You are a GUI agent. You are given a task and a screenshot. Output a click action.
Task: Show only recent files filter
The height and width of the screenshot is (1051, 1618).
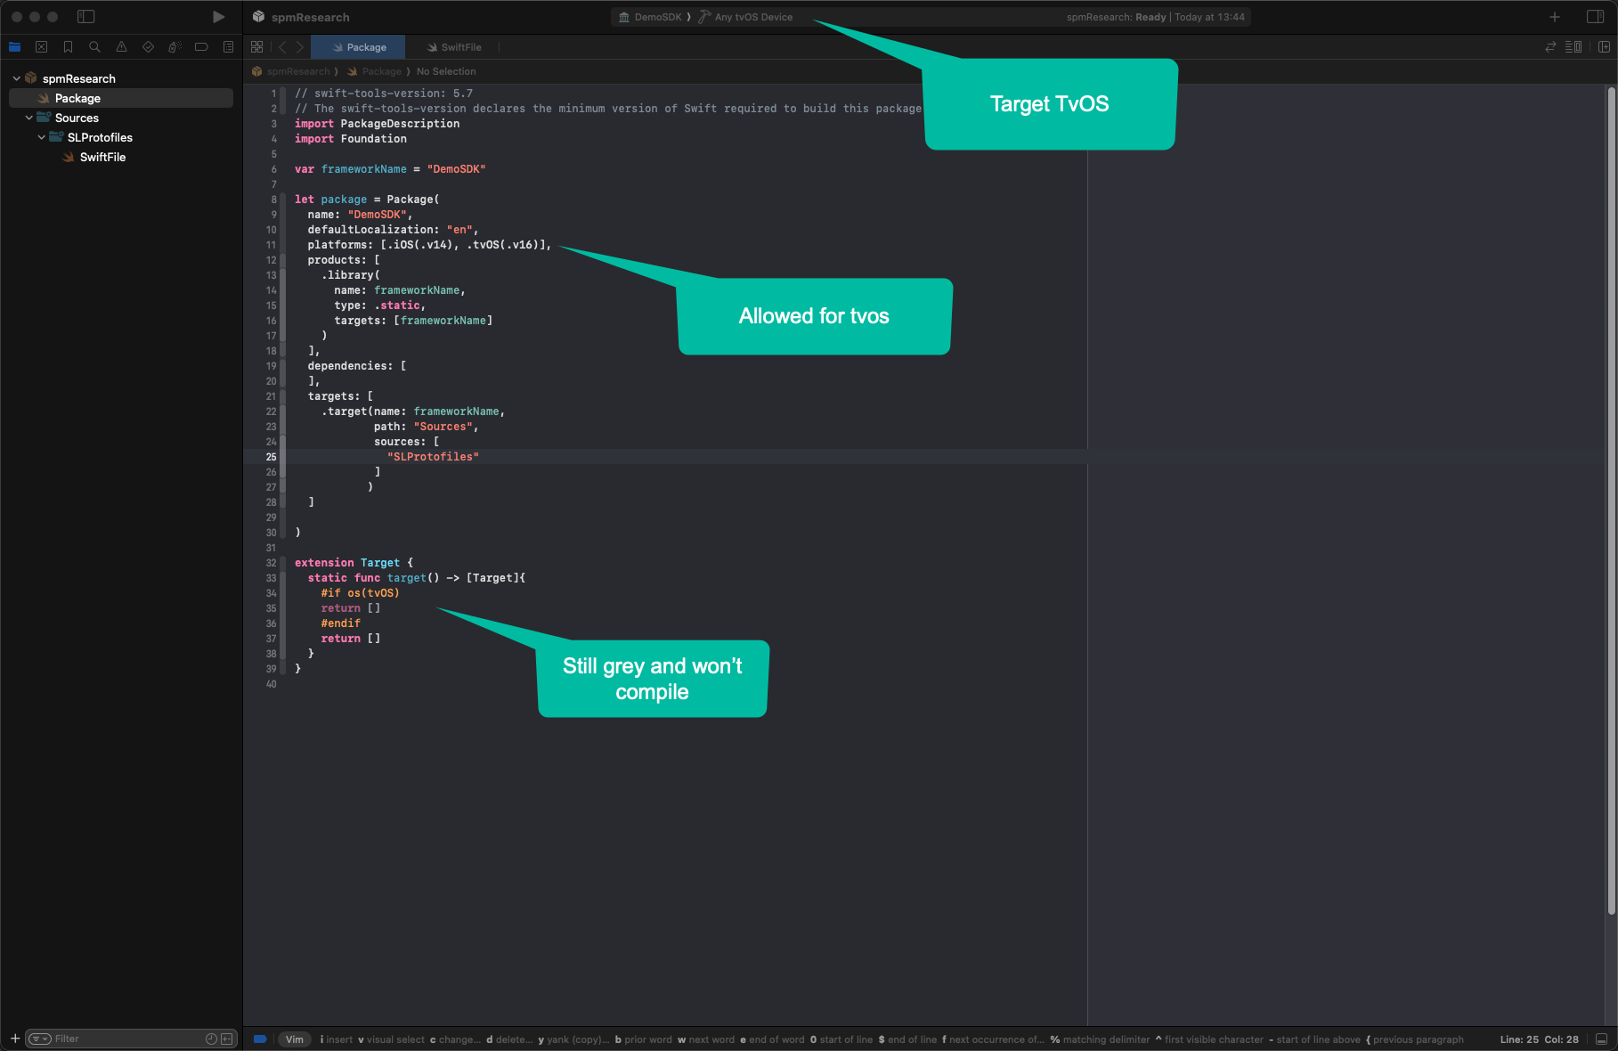pyautogui.click(x=211, y=1039)
